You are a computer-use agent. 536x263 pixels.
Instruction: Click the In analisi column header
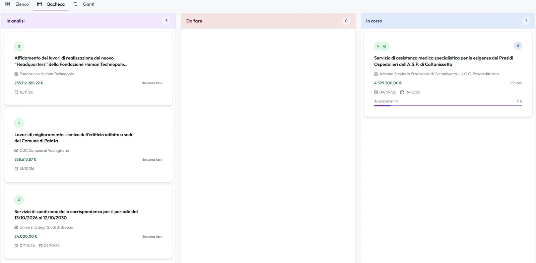pyautogui.click(x=88, y=21)
